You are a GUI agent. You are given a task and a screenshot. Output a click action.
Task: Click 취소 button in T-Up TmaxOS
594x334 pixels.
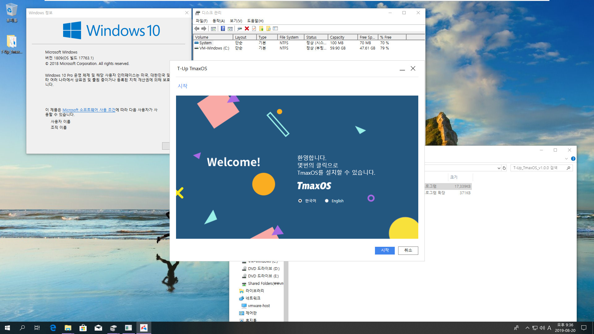tap(408, 250)
